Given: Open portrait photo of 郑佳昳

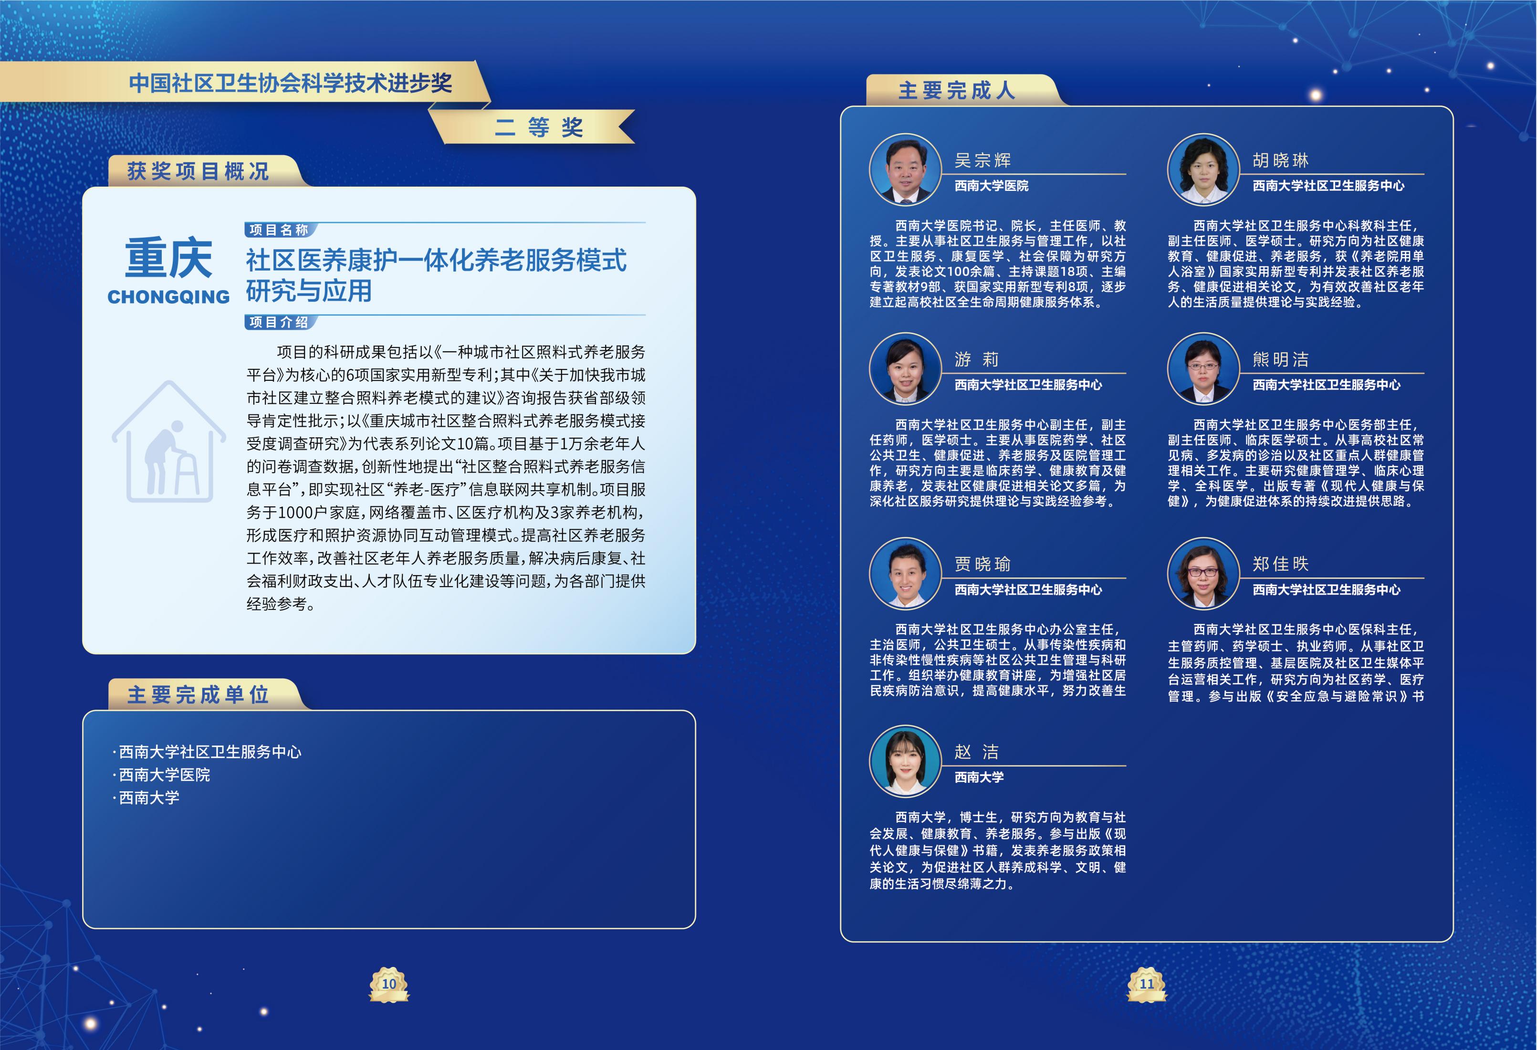Looking at the screenshot, I should (x=1203, y=573).
